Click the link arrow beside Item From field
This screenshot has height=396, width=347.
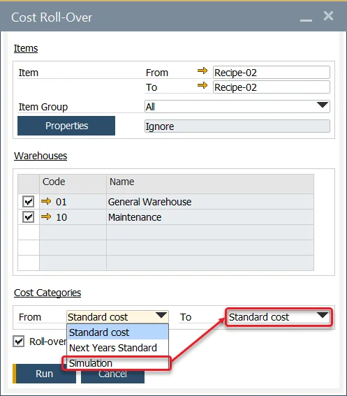[202, 71]
